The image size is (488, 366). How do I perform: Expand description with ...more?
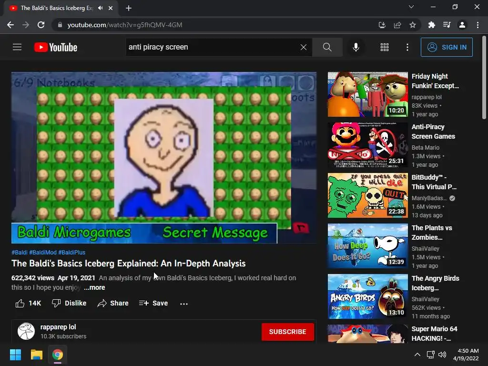[x=94, y=287]
